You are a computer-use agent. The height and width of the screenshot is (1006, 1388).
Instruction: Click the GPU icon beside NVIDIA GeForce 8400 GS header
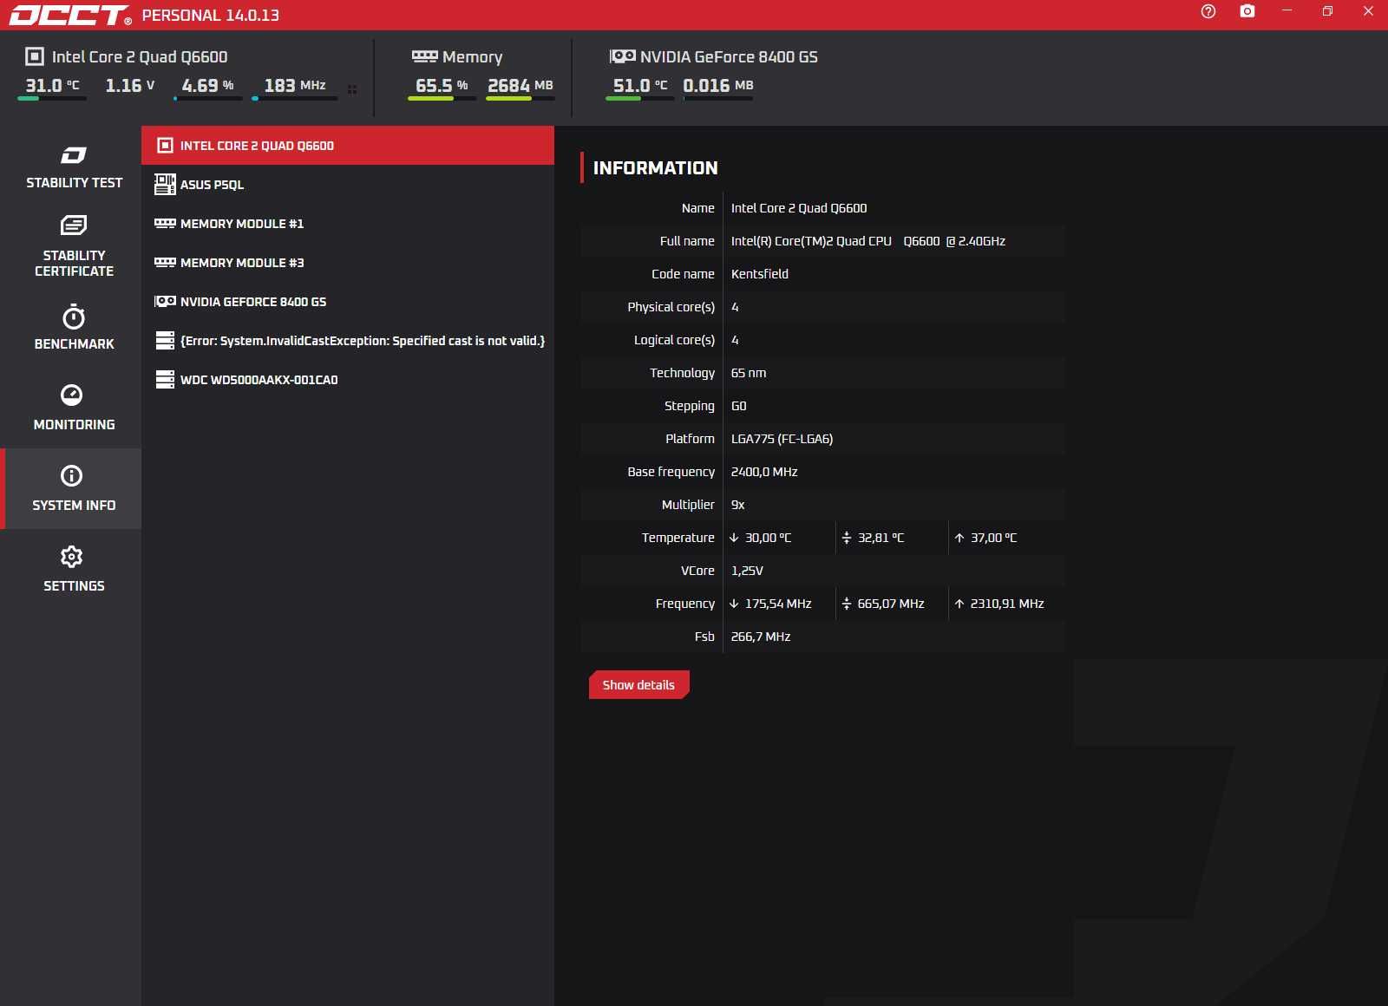pyautogui.click(x=622, y=56)
